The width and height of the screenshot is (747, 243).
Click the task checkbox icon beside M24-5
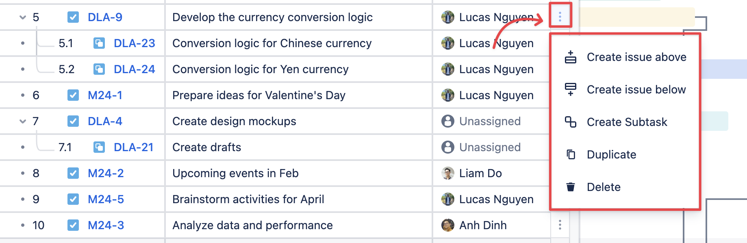tap(73, 199)
